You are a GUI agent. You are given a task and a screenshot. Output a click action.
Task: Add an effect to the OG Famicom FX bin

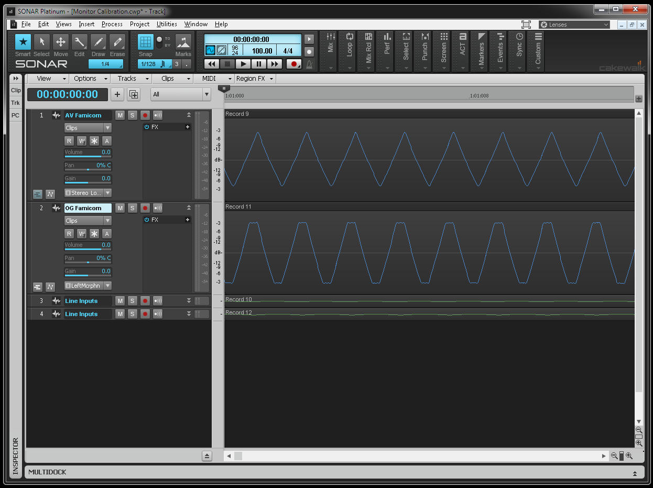(x=188, y=220)
